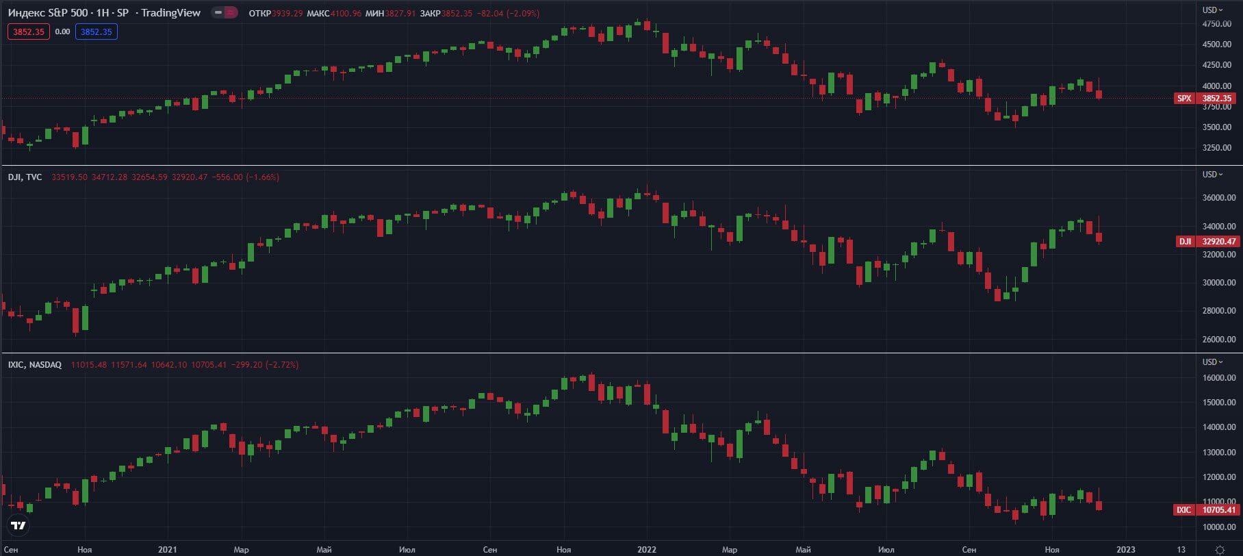
Task: Click the 4750.00 level on S&P price scale
Action: (x=1217, y=24)
